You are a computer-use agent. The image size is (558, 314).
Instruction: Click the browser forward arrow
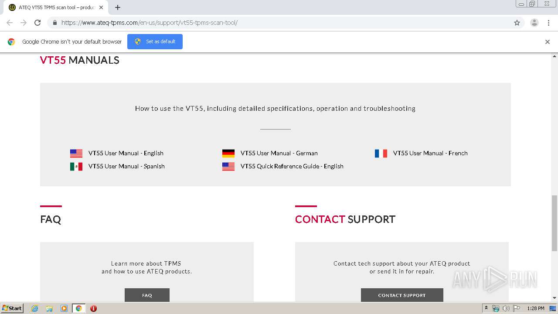(x=24, y=23)
